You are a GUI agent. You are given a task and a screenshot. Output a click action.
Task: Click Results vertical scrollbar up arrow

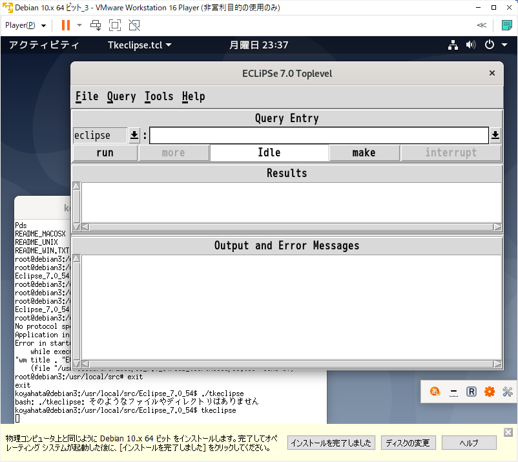point(77,185)
